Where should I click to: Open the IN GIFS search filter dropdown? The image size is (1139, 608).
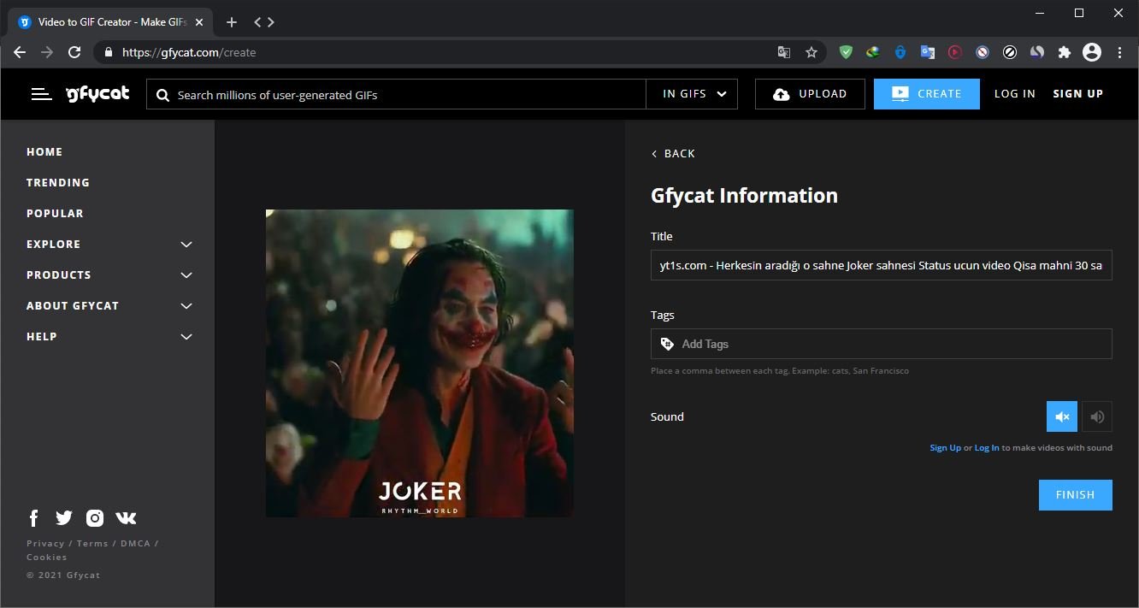coord(693,94)
